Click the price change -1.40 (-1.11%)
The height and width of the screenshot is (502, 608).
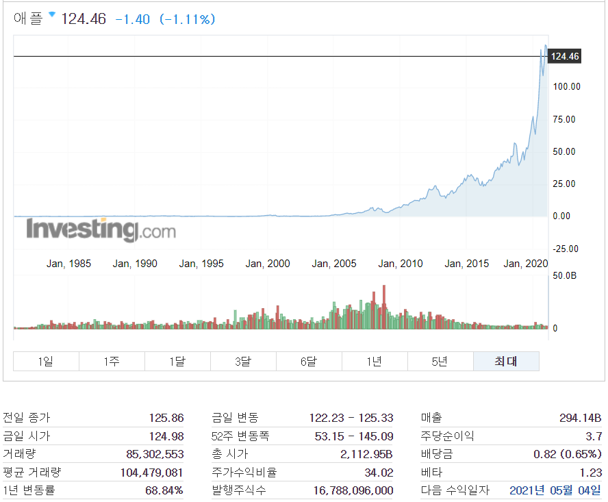[x=165, y=19]
